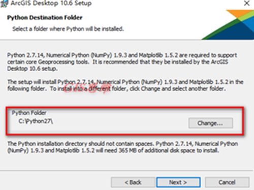Click the red watermark over the paragraph
Screen dimensions: 254x190
point(86,87)
